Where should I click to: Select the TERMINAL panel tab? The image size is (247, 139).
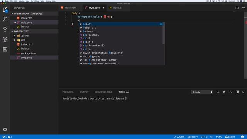coord(123,92)
